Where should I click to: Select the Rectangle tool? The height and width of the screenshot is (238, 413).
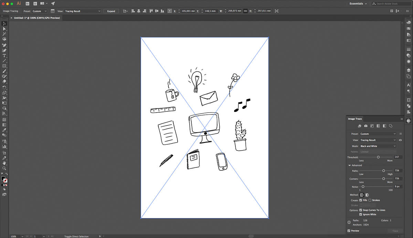click(4, 66)
